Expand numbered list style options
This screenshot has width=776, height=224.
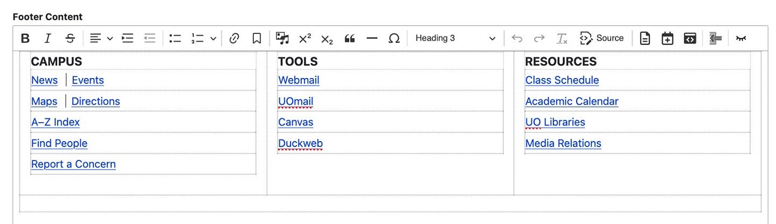(x=213, y=38)
